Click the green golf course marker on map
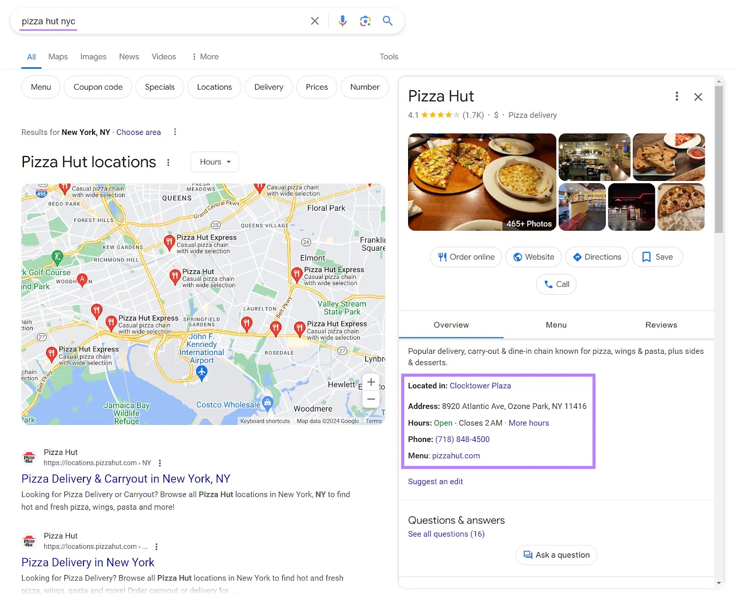This screenshot has width=737, height=599. (58, 257)
